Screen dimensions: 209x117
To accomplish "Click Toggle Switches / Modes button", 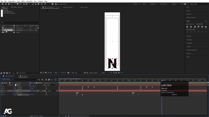I will (36, 116).
